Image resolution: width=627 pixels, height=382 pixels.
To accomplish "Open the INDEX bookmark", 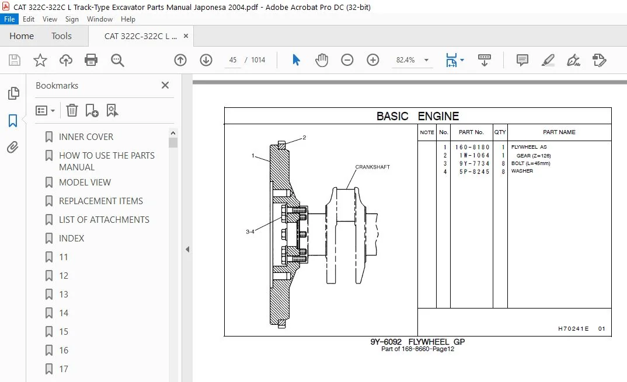I will pos(72,238).
